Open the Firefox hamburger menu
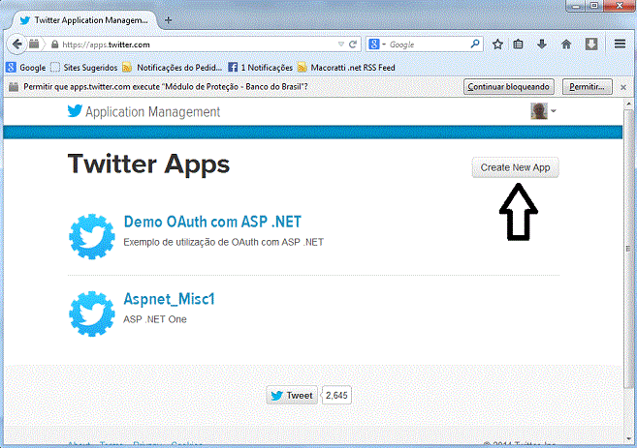Viewport: 637px width, 448px height. pos(620,44)
